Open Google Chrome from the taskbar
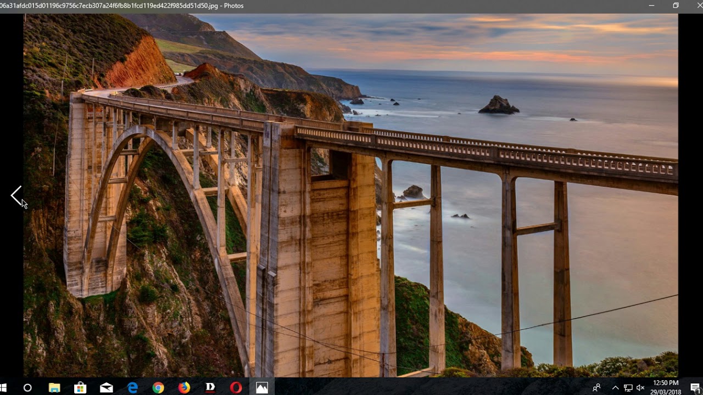 click(158, 387)
